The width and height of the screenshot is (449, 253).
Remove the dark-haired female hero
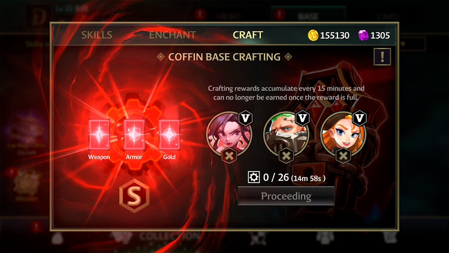click(x=229, y=156)
